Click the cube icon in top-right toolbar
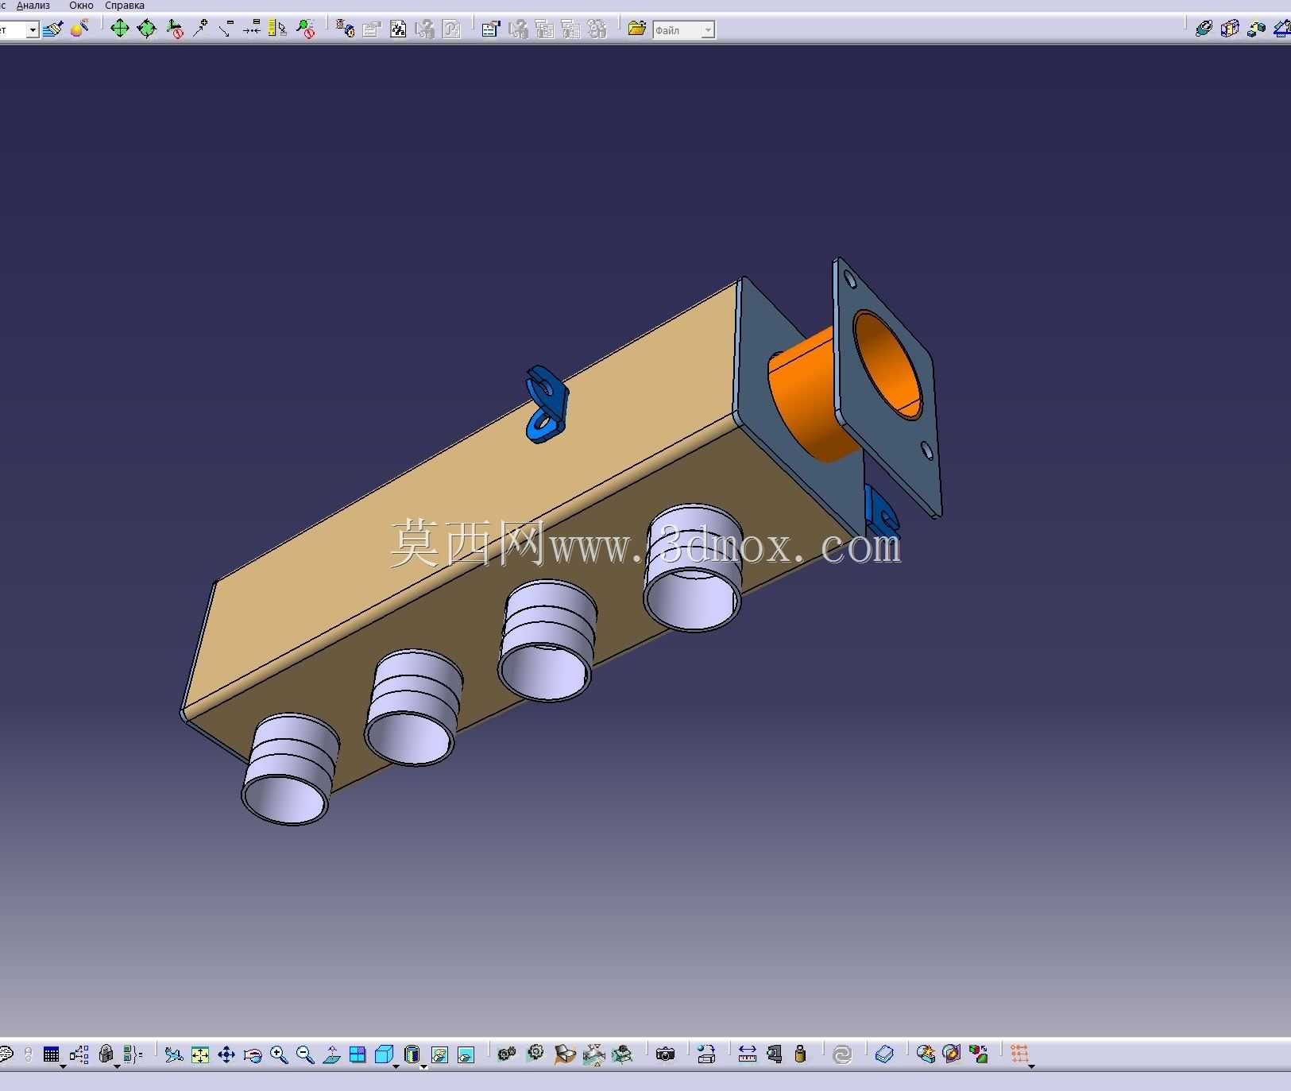The height and width of the screenshot is (1091, 1291). [1230, 29]
